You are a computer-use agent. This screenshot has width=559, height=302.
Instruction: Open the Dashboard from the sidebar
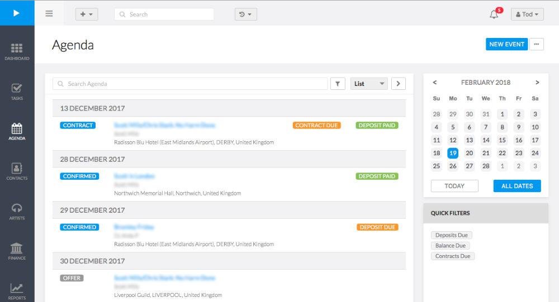click(17, 51)
